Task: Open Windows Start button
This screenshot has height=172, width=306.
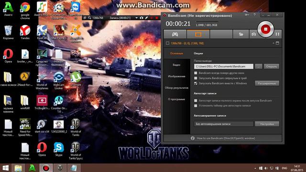Action: coord(5,168)
